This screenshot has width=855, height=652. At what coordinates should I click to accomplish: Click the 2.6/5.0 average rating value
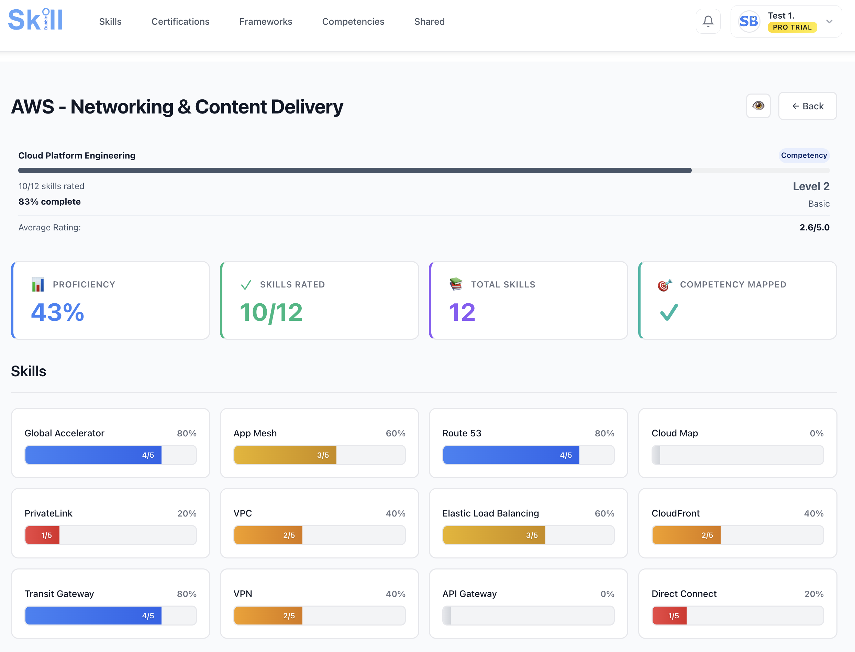[814, 227]
